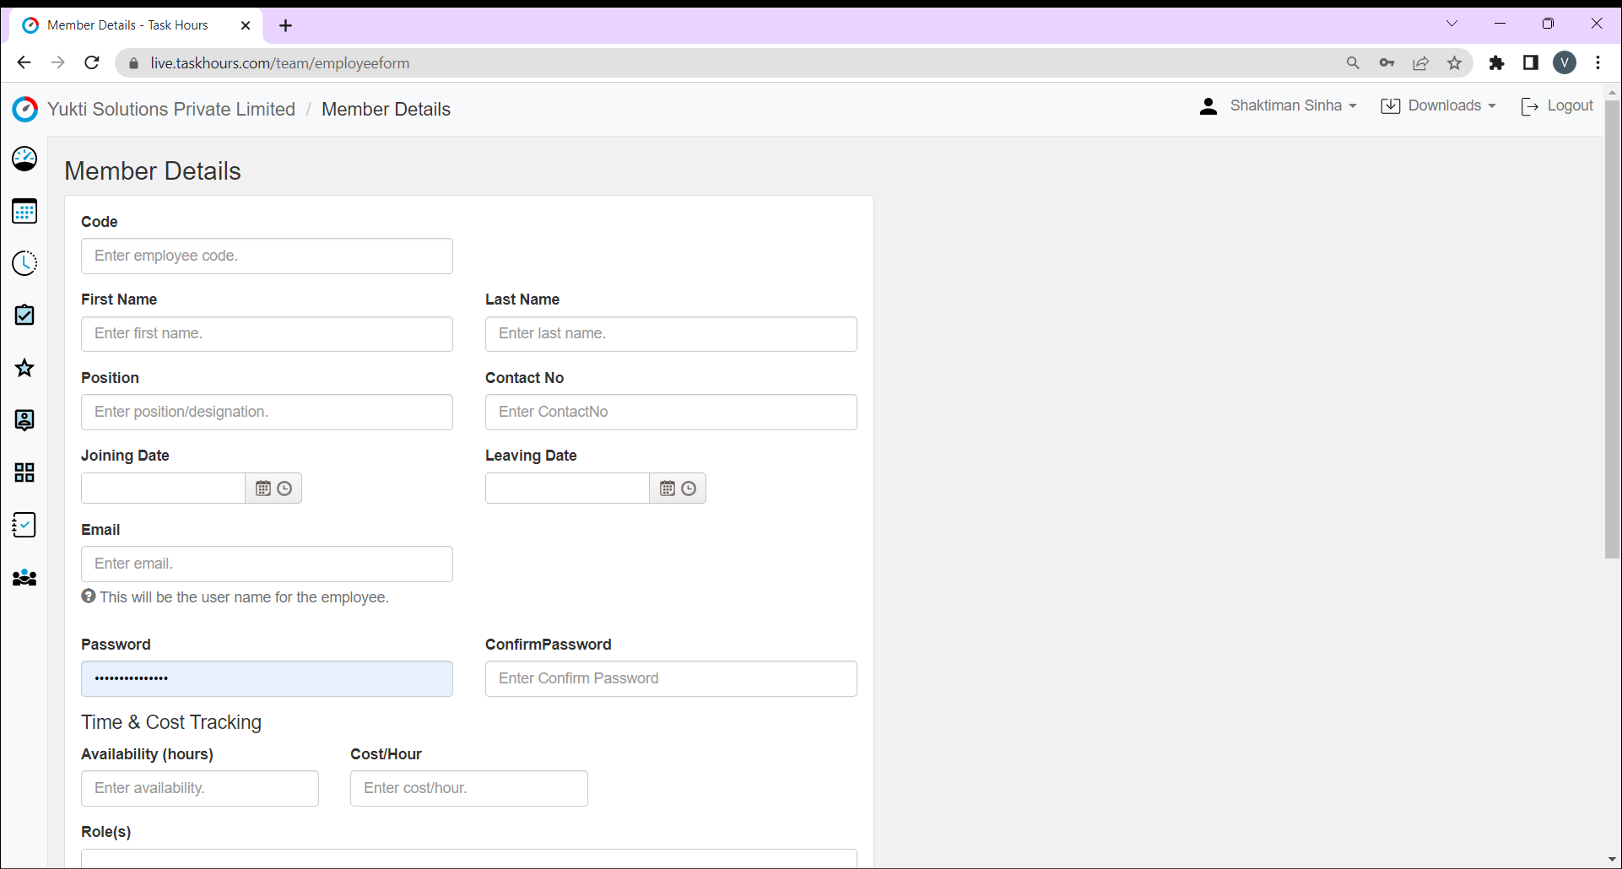
Task: Click the zoom magnifier icon in address bar
Action: [1353, 62]
